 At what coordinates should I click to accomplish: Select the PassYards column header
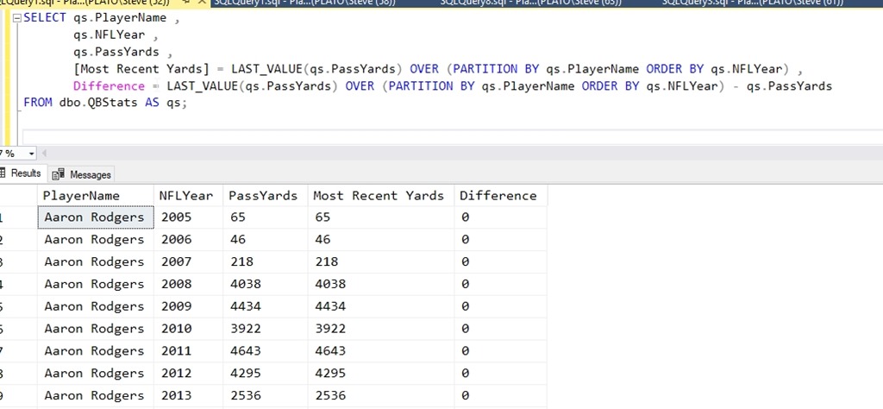263,196
